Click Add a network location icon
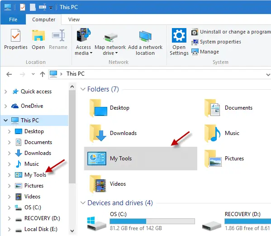The width and height of the screenshot is (271, 236). [x=145, y=36]
